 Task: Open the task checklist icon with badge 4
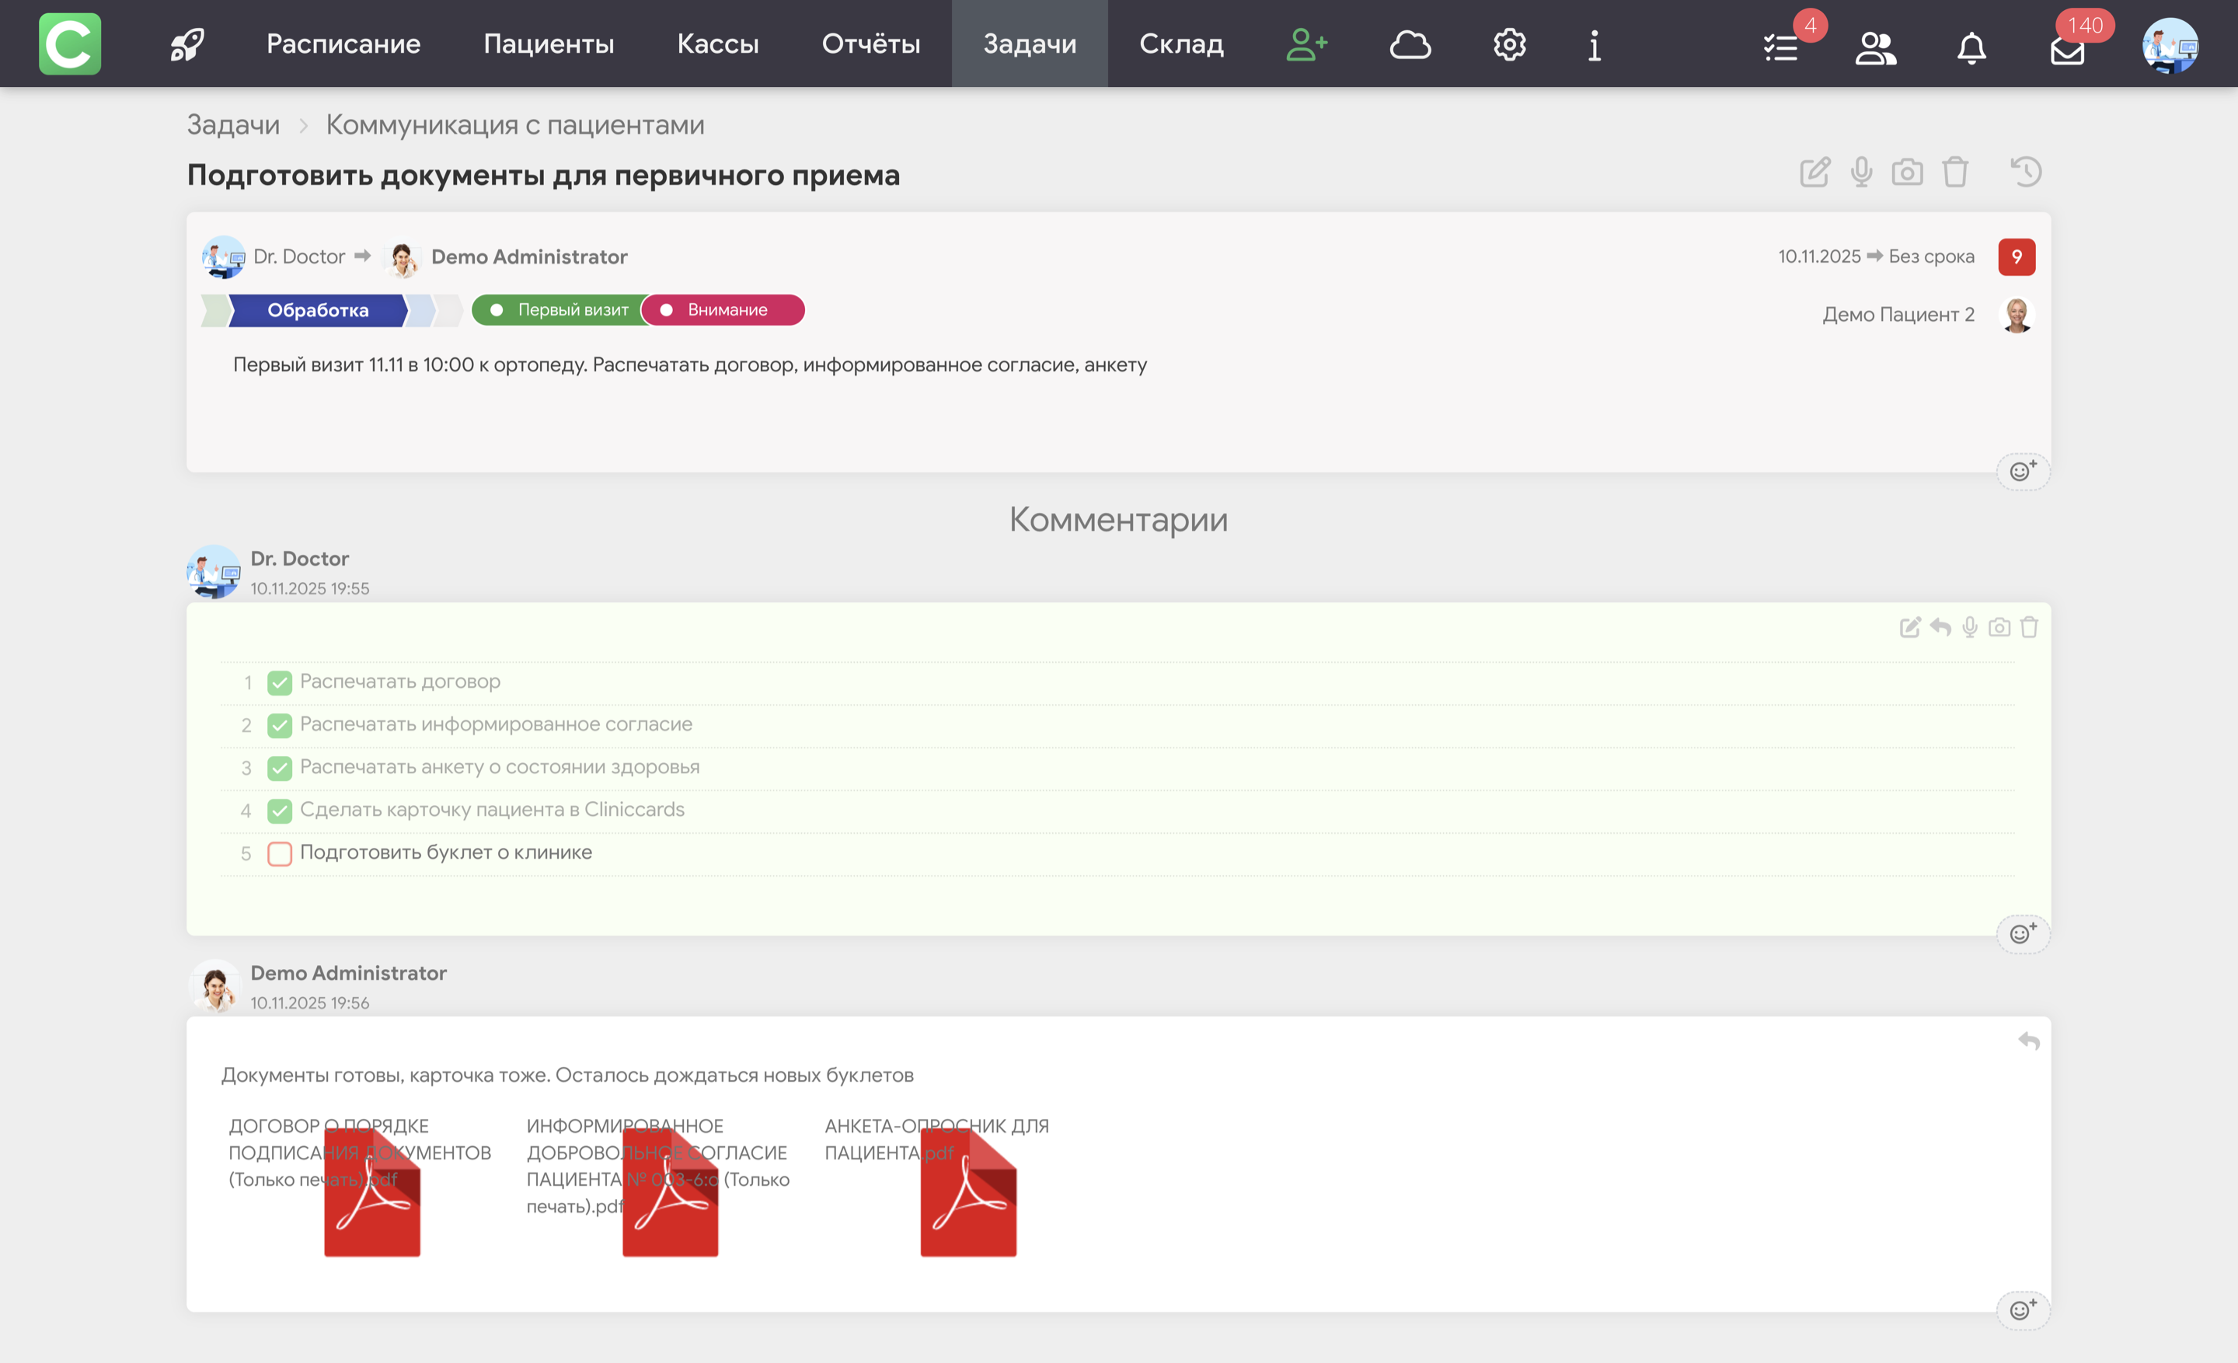(x=1781, y=47)
